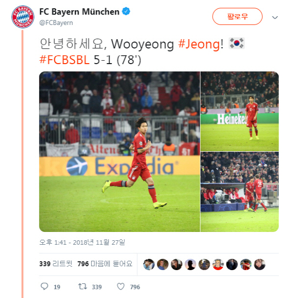
Task: Open the #Jeong hashtag link
Action: (x=199, y=44)
